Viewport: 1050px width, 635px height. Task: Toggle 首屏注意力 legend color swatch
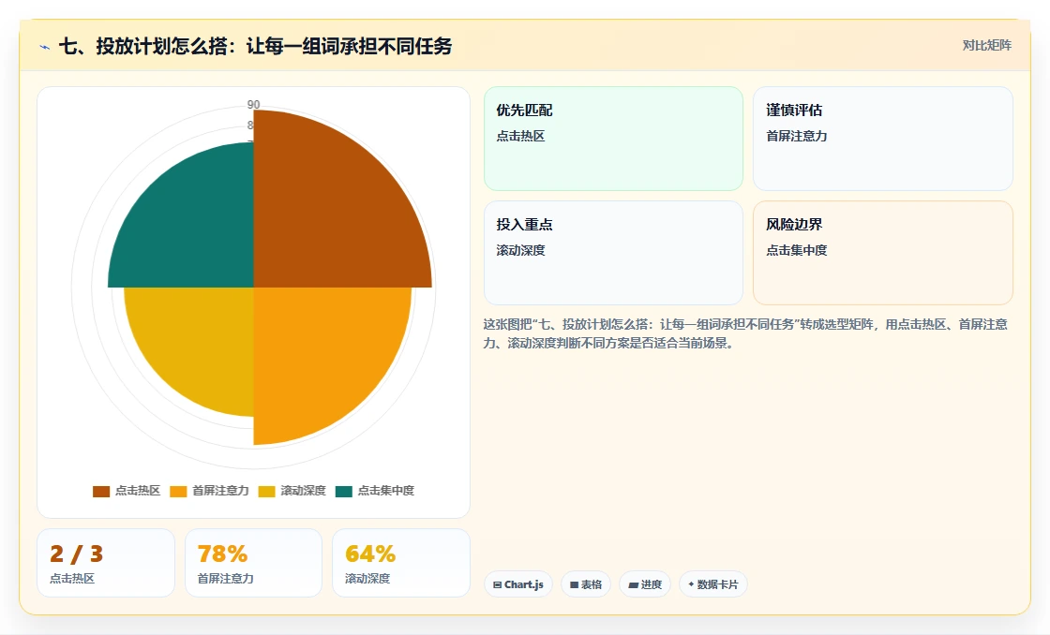(x=178, y=491)
